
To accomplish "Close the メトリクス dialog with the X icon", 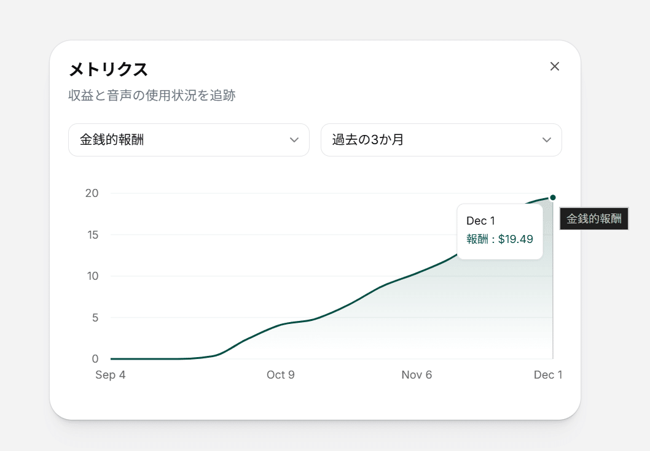I will (x=554, y=66).
